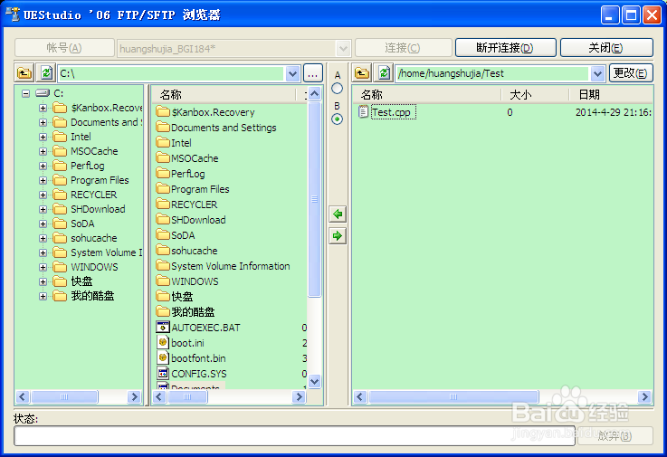The image size is (667, 457).
Task: Click C: drive icon in tree
Action: click(x=43, y=93)
